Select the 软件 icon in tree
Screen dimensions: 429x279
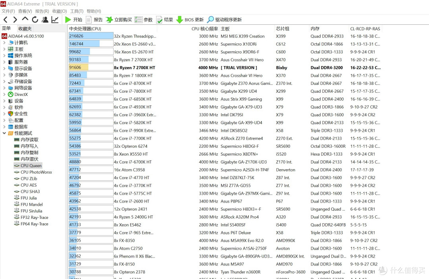pos(11,107)
